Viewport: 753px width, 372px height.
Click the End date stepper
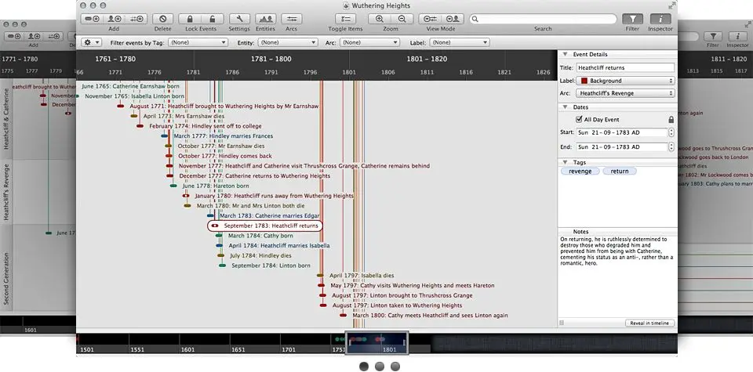(x=671, y=147)
